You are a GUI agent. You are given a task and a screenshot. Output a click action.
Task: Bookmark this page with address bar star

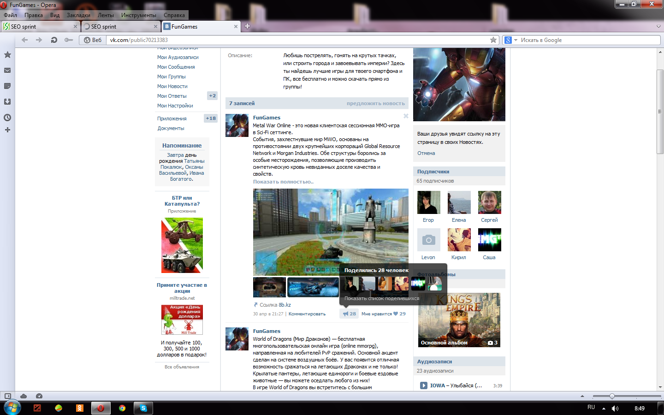point(493,40)
